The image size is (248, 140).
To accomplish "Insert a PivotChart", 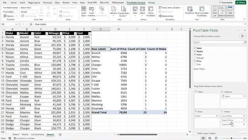I will click(189, 10).
